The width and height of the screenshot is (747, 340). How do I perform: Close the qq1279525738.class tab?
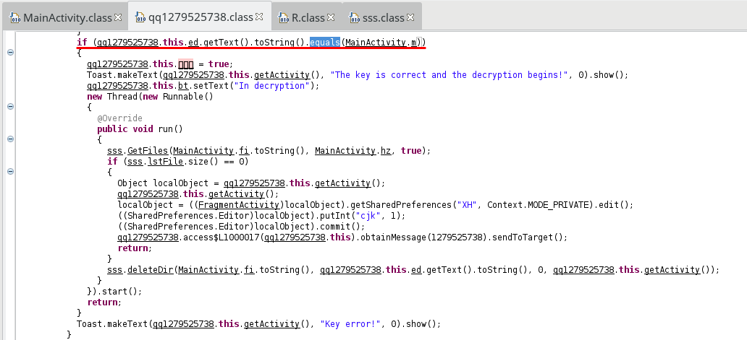pos(259,17)
